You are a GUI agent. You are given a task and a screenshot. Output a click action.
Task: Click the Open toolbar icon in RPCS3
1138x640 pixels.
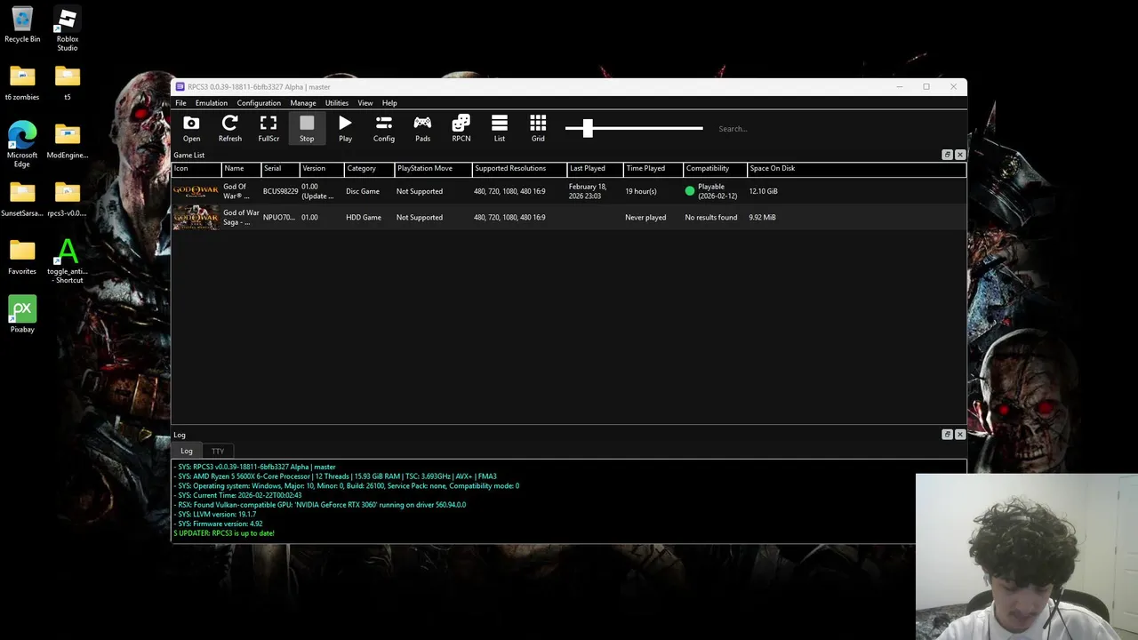click(x=191, y=128)
